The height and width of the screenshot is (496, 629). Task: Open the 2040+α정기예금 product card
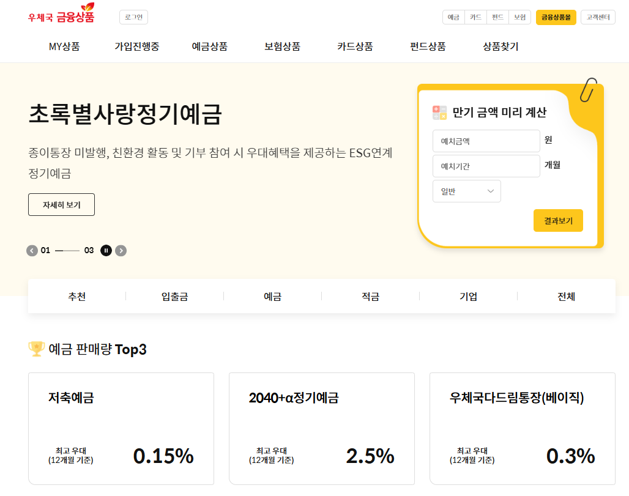click(x=322, y=429)
